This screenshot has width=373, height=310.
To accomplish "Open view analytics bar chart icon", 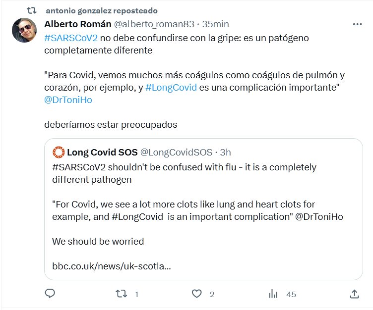I will click(x=273, y=294).
